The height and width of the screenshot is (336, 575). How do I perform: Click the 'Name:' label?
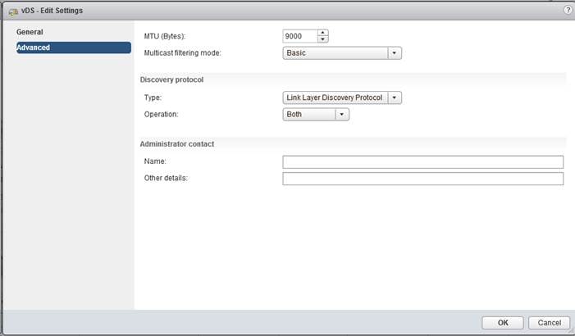click(x=155, y=161)
